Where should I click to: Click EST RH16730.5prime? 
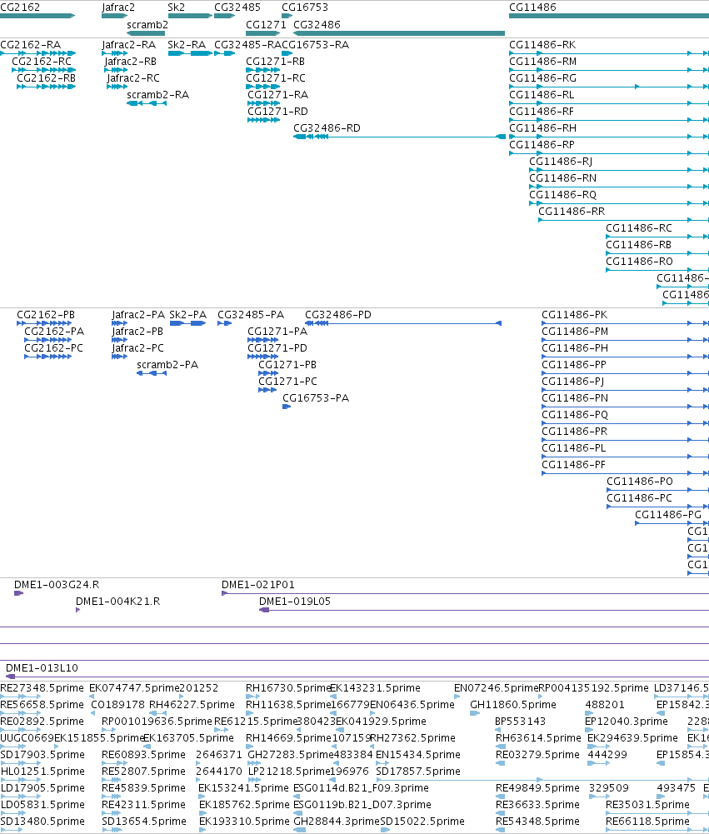(x=287, y=688)
